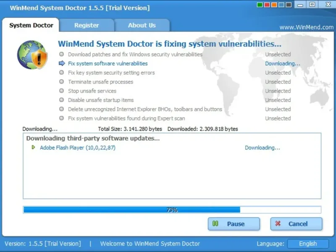
Task: Click the green arrow beside Adobe Flash Player
Action: coord(33,147)
